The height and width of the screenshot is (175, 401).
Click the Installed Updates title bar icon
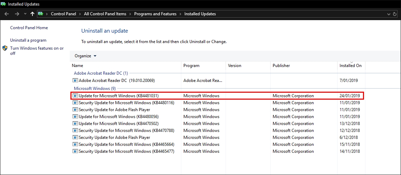click(x=3, y=4)
